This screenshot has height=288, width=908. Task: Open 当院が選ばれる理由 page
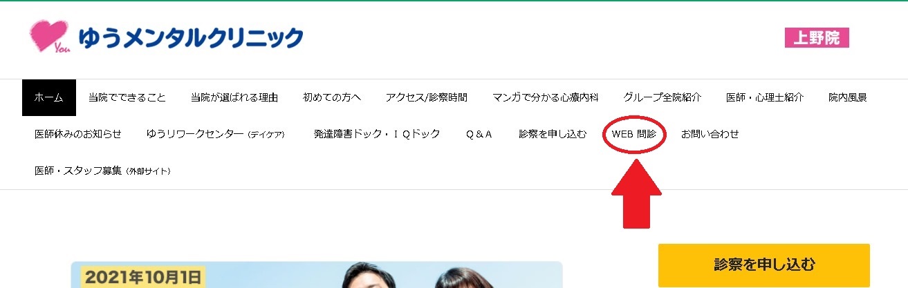(234, 97)
